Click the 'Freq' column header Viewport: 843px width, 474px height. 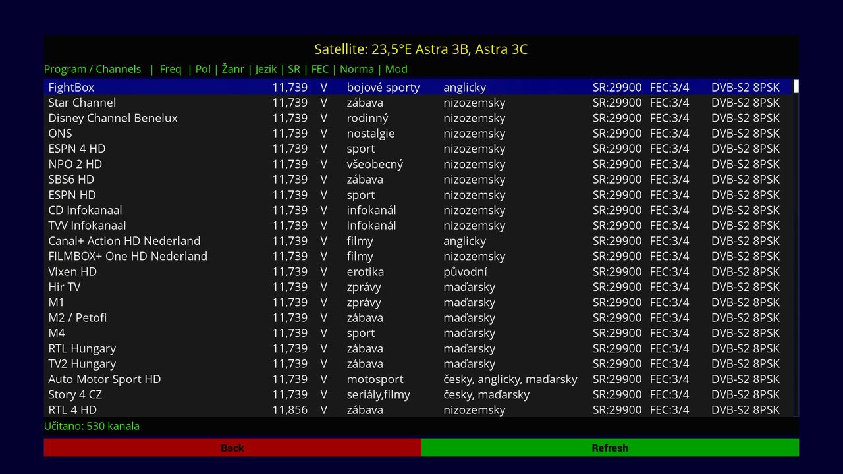point(171,69)
